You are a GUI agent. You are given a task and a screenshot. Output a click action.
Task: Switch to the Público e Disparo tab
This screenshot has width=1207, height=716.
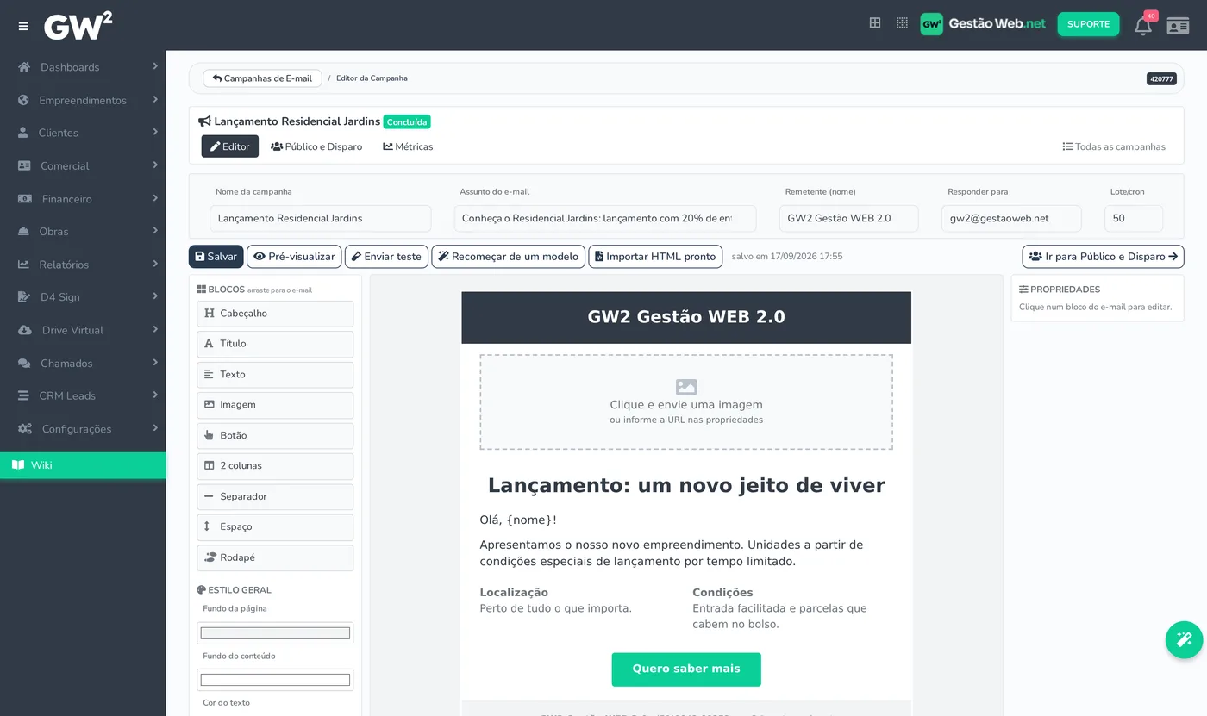(x=316, y=146)
